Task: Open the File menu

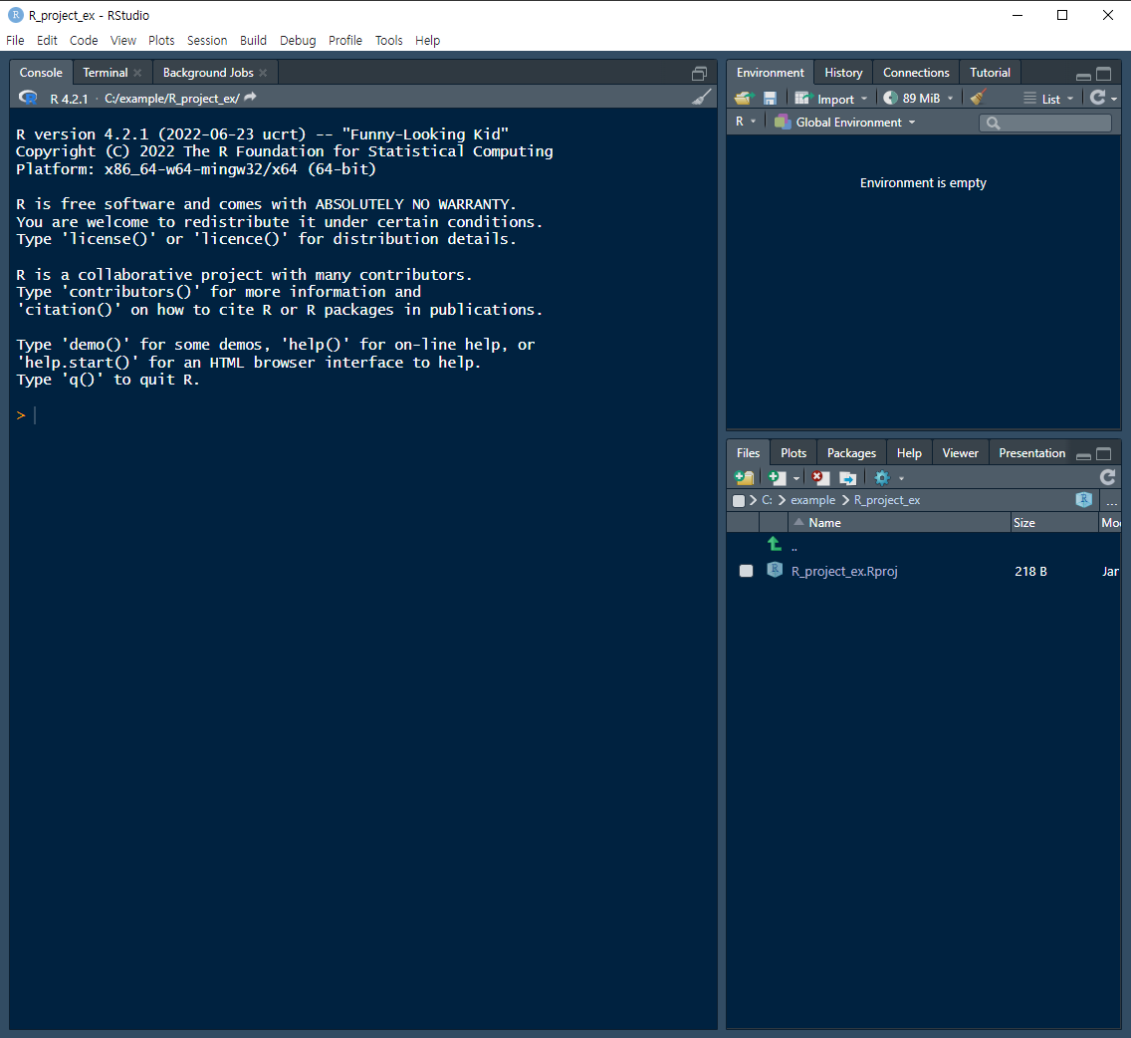Action: [x=15, y=41]
